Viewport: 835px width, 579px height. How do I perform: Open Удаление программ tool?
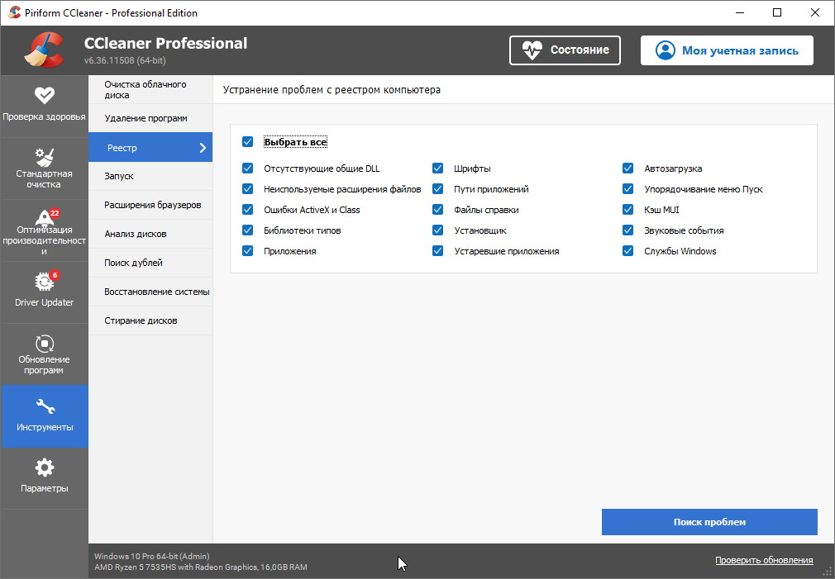(150, 118)
